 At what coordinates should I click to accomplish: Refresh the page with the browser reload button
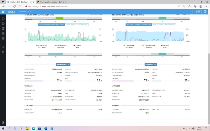(15, 6)
